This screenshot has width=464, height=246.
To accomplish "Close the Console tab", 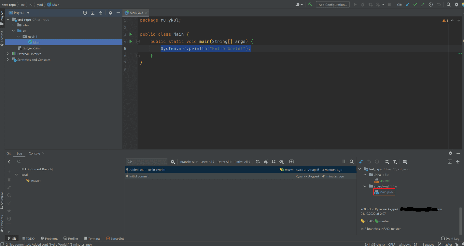I will pyautogui.click(x=43, y=153).
